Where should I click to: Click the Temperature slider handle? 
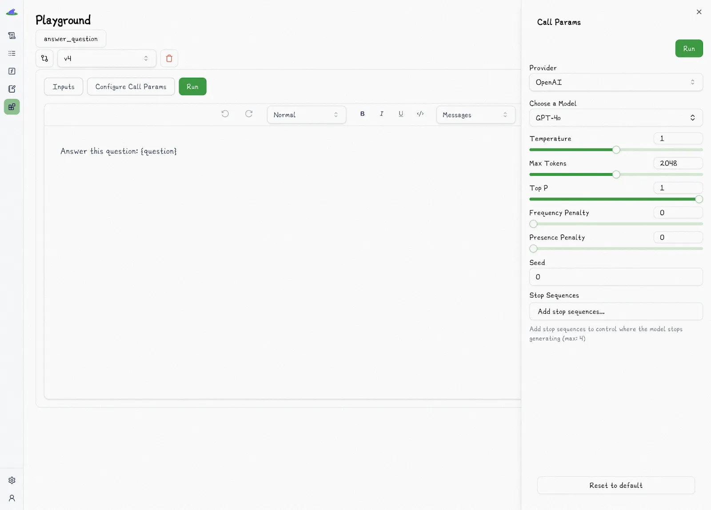click(616, 150)
